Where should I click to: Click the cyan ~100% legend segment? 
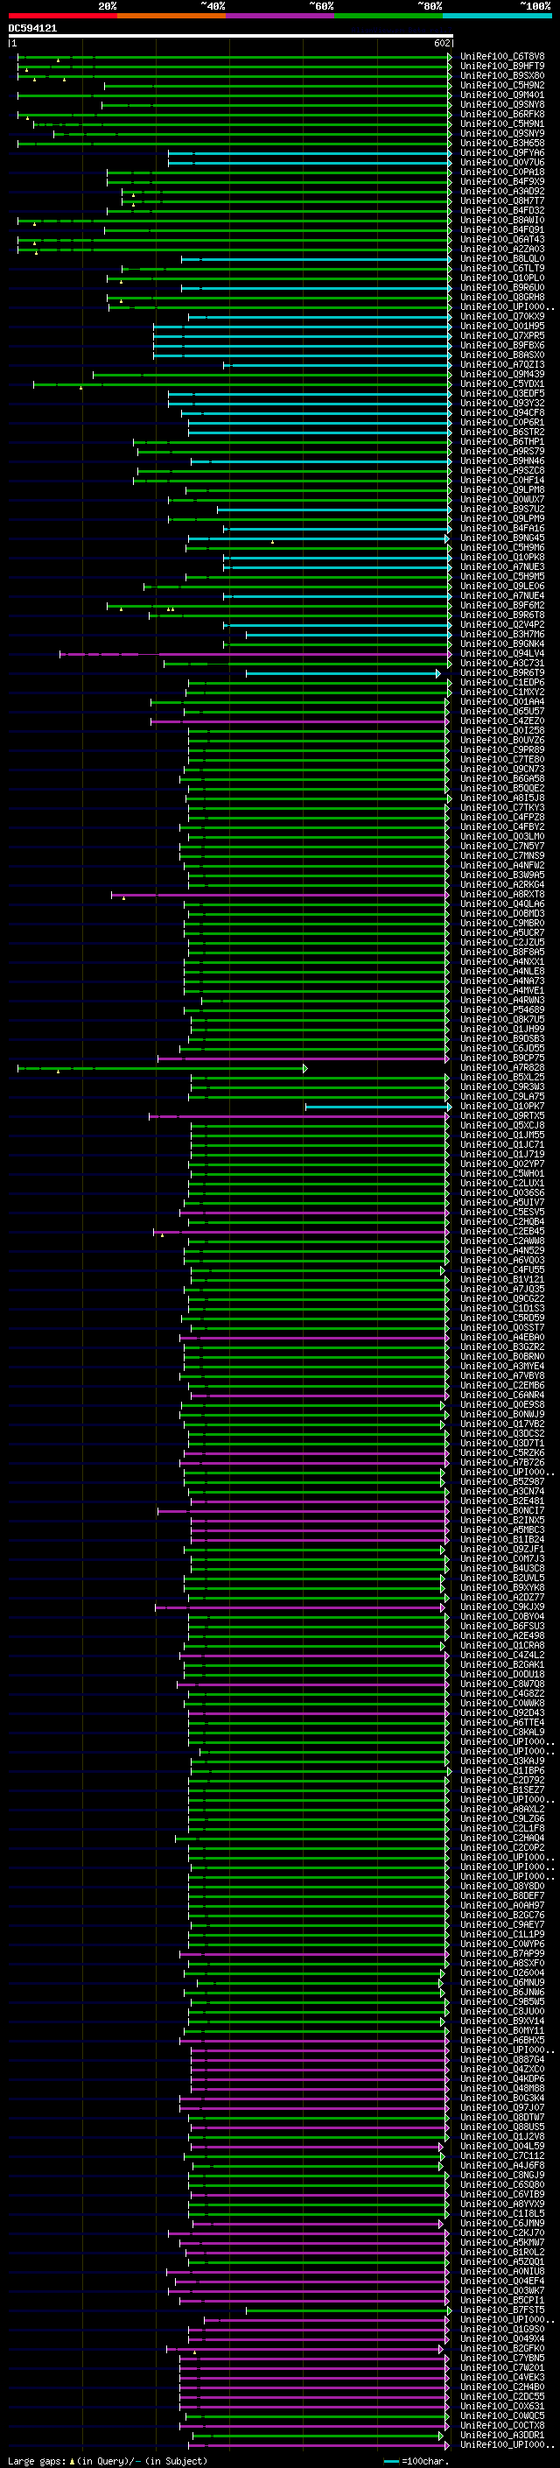[x=497, y=16]
